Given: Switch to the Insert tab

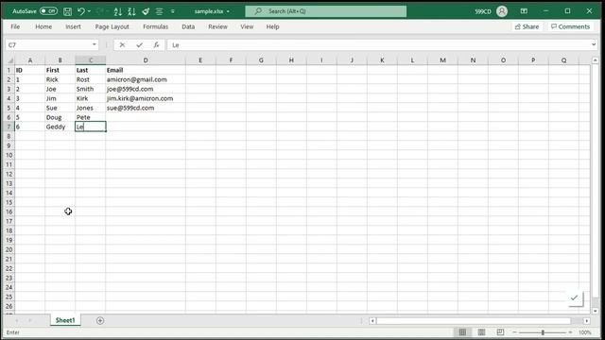Looking at the screenshot, I should point(73,26).
